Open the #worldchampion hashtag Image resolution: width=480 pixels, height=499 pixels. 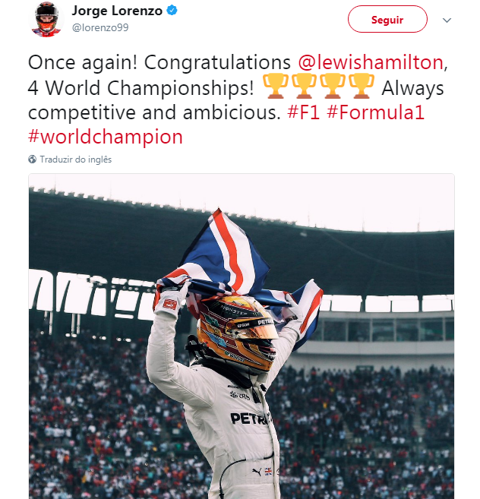point(106,137)
